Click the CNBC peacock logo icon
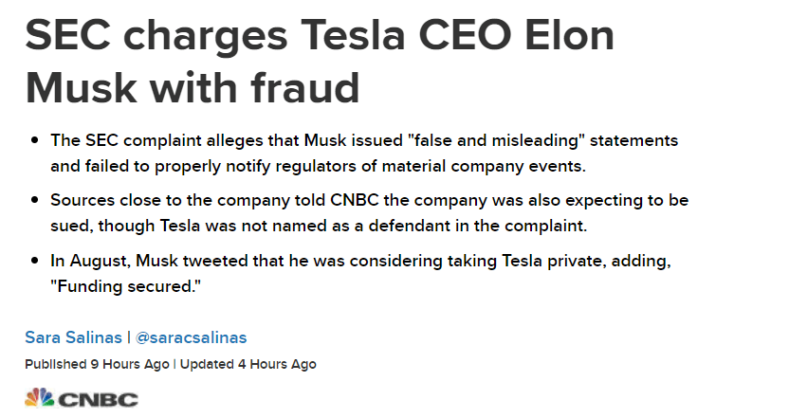Image resolution: width=789 pixels, height=418 pixels. click(x=39, y=397)
